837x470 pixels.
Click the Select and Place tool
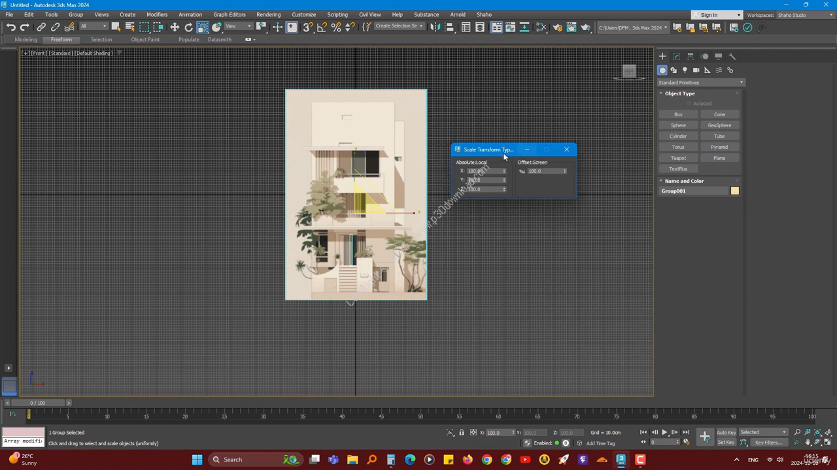coord(217,27)
